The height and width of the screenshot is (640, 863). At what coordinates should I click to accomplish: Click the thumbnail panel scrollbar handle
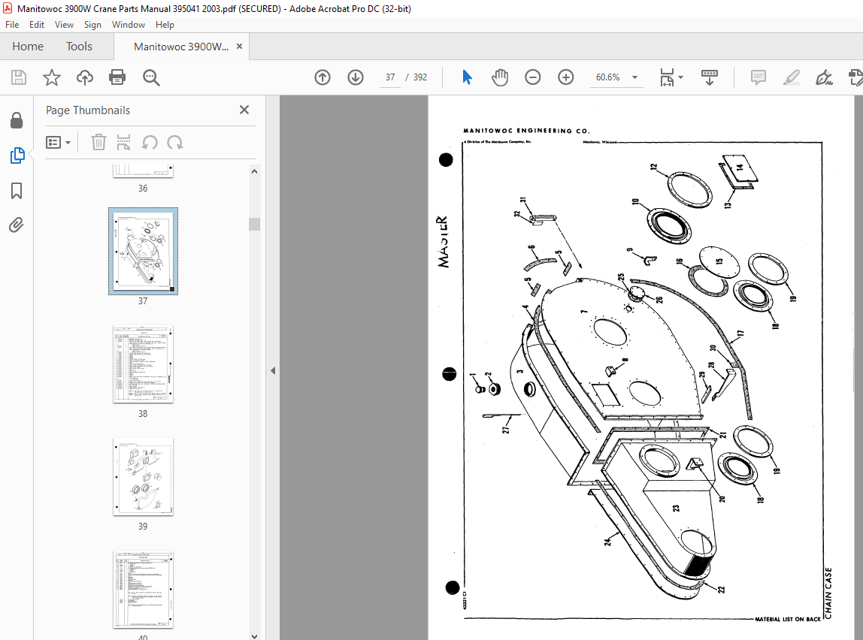coord(254,224)
